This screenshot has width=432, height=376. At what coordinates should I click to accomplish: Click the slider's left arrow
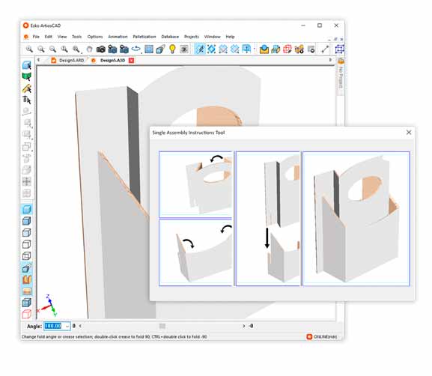click(80, 326)
